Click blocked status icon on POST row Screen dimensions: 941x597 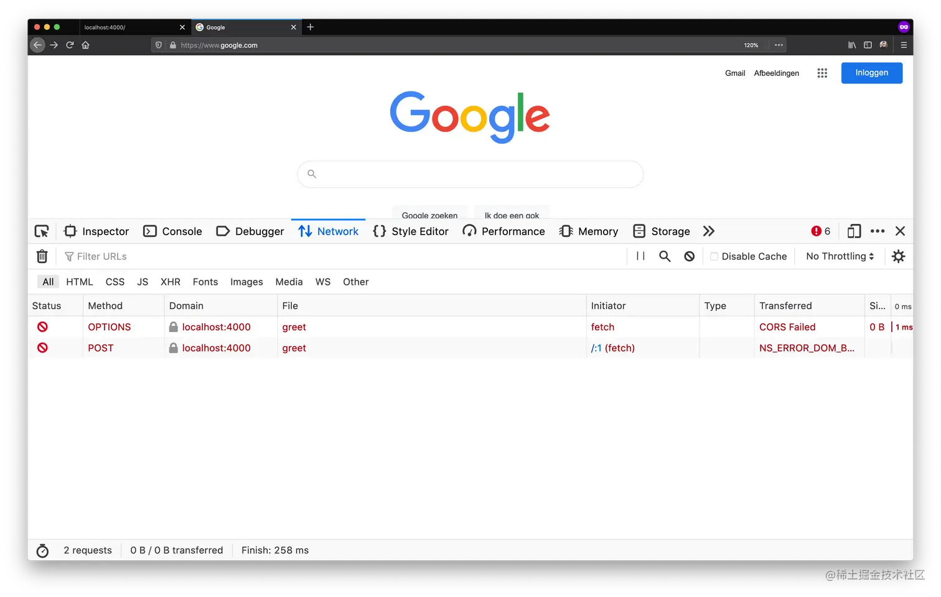(x=42, y=348)
